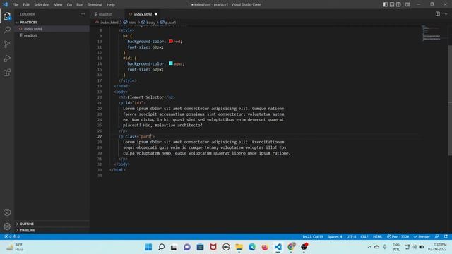The width and height of the screenshot is (452, 254).
Task: Open the Explorer view in the activity bar
Action: tap(7, 16)
